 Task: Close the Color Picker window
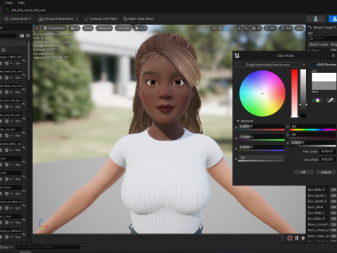pos(333,56)
